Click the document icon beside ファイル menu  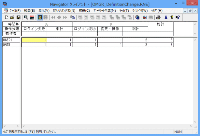point(6,10)
